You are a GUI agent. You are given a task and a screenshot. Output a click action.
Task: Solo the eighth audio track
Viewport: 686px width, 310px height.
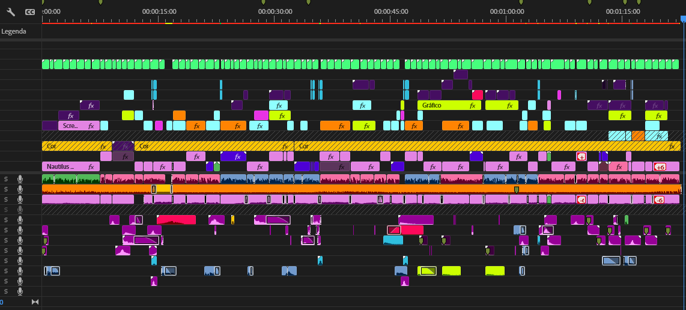tap(6, 251)
